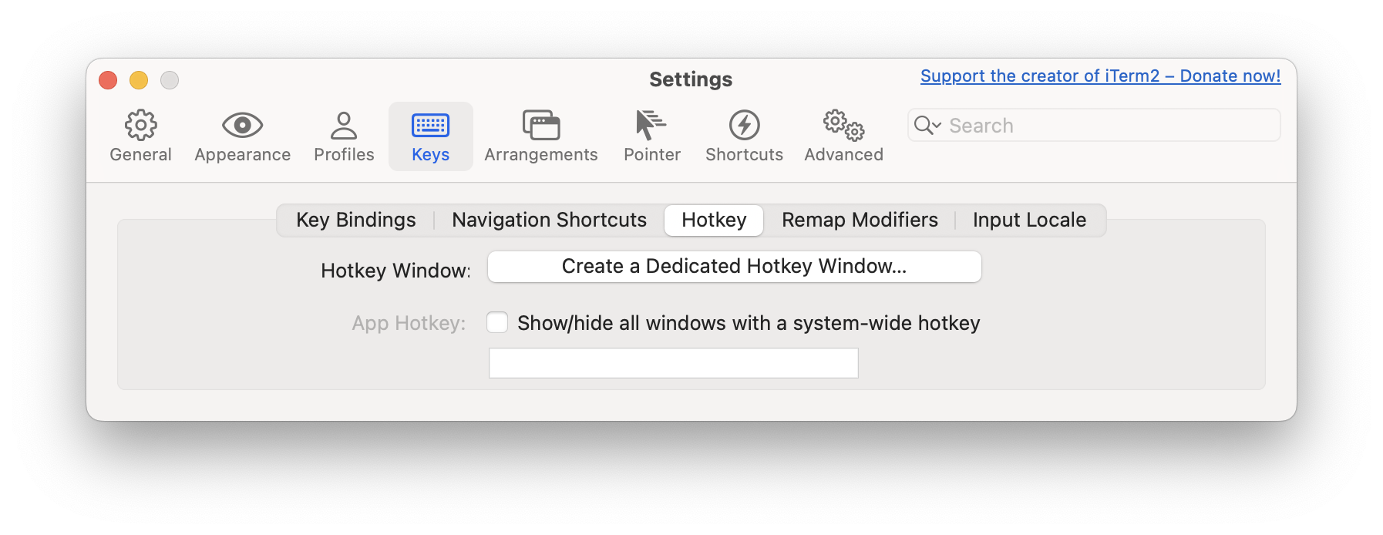The width and height of the screenshot is (1383, 535).
Task: Click the App Hotkey shortcut input box
Action: point(673,363)
